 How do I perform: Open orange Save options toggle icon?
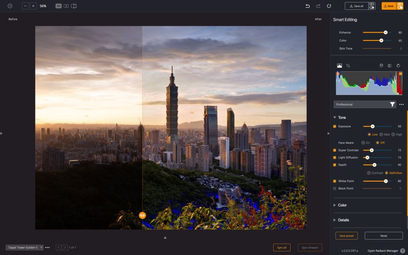[400, 6]
